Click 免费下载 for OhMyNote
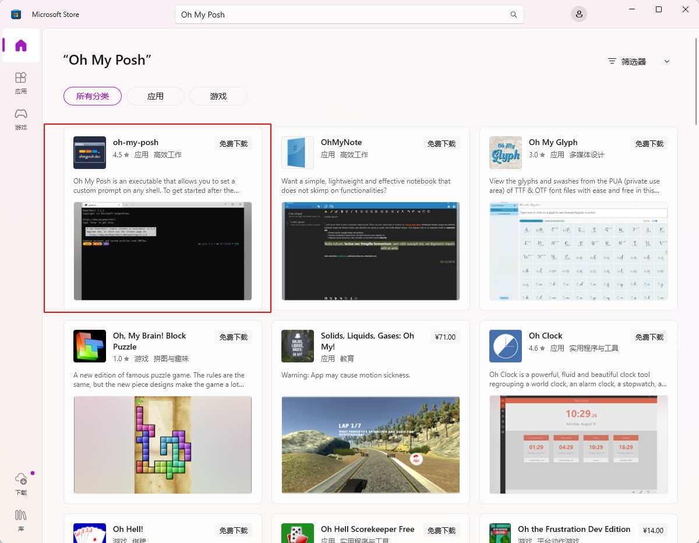The width and height of the screenshot is (699, 543). coord(442,143)
